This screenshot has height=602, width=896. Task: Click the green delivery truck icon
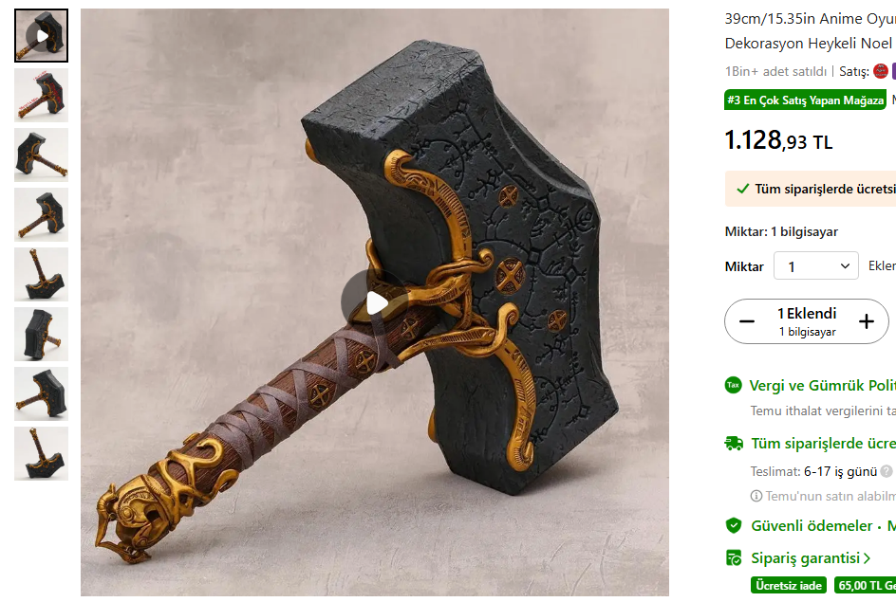click(734, 444)
